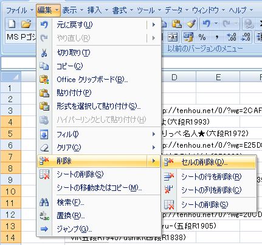Select row 12 header
The width and height of the screenshot is (262, 245).
click(x=10, y=215)
